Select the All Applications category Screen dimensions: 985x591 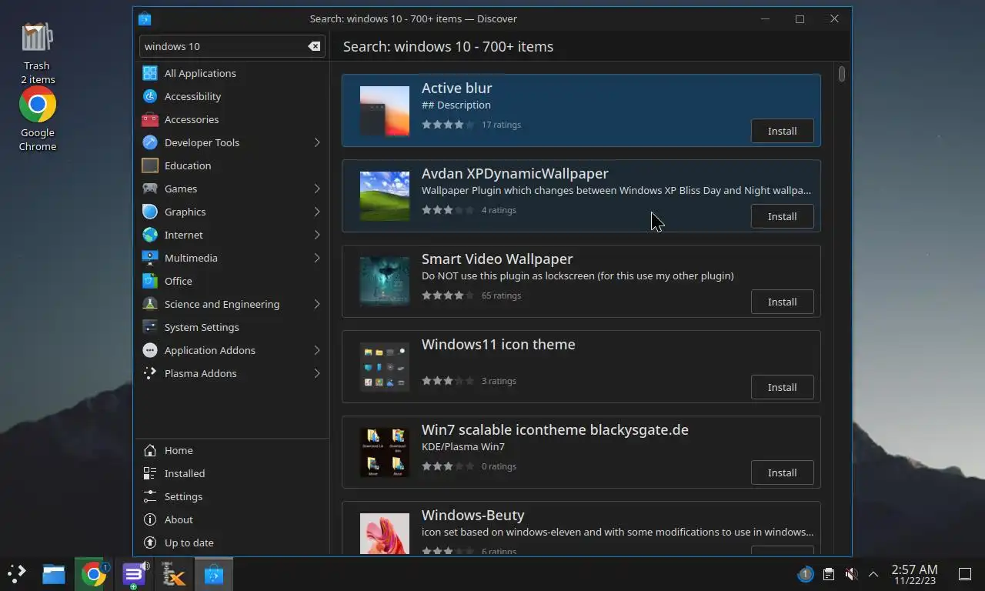click(x=232, y=73)
